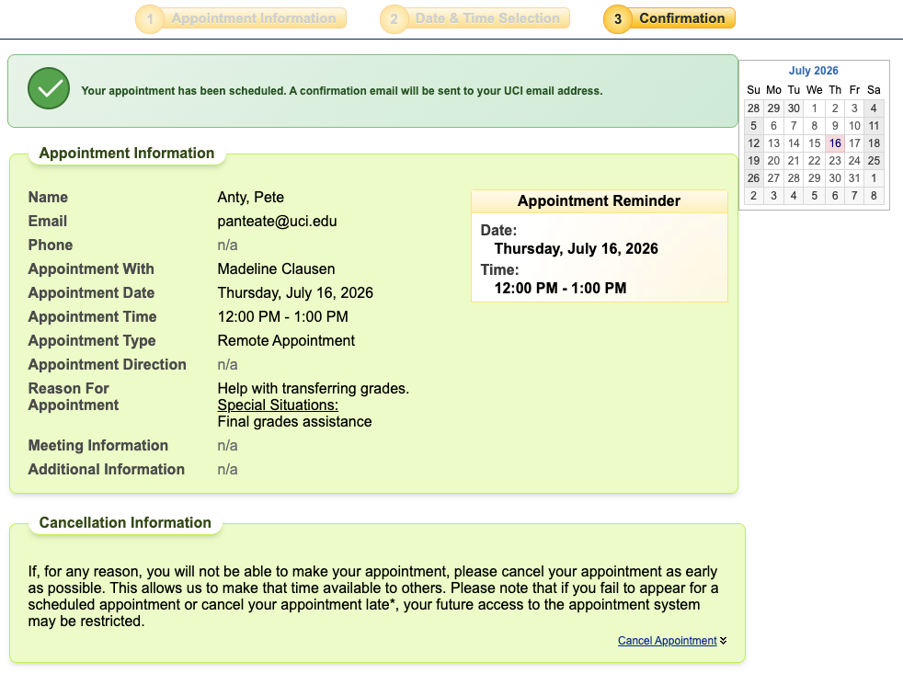Click the Phone n/a value

(x=227, y=245)
